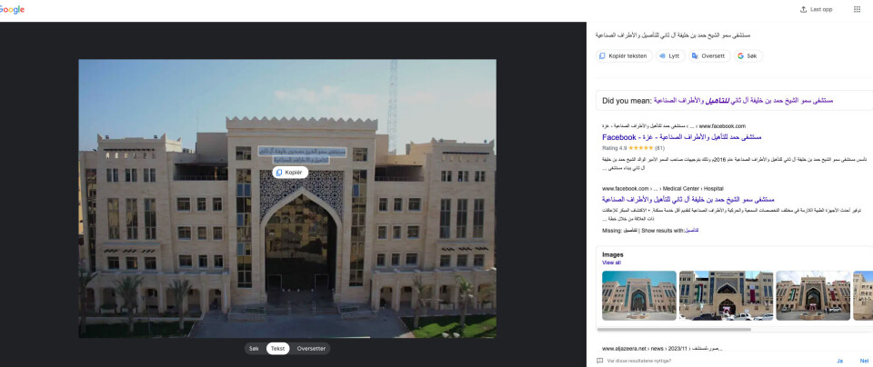Search with the Søk chip
The width and height of the screenshot is (873, 367).
pyautogui.click(x=747, y=55)
